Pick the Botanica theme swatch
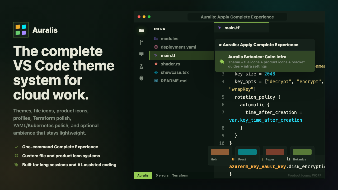This screenshot has width=338, height=190. pos(302,155)
